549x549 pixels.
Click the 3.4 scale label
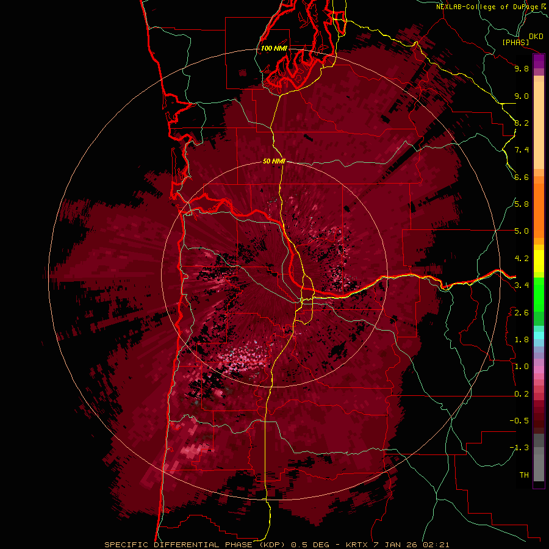(522, 285)
